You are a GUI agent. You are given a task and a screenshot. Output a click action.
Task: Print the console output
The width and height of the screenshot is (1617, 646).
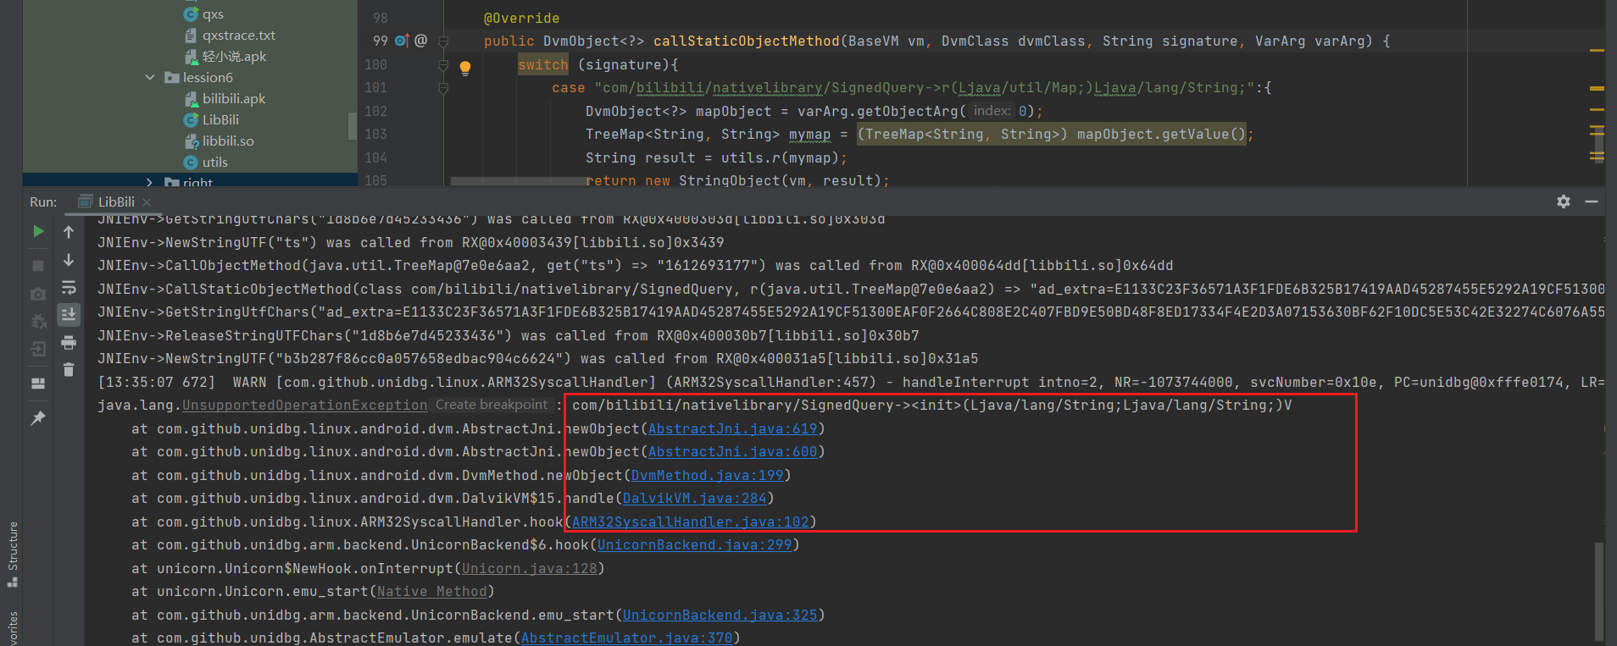click(69, 343)
